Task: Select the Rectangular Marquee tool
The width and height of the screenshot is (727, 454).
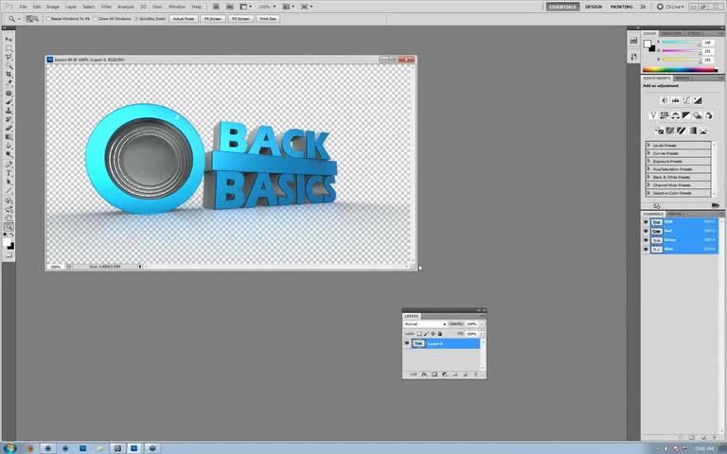Action: (x=9, y=48)
